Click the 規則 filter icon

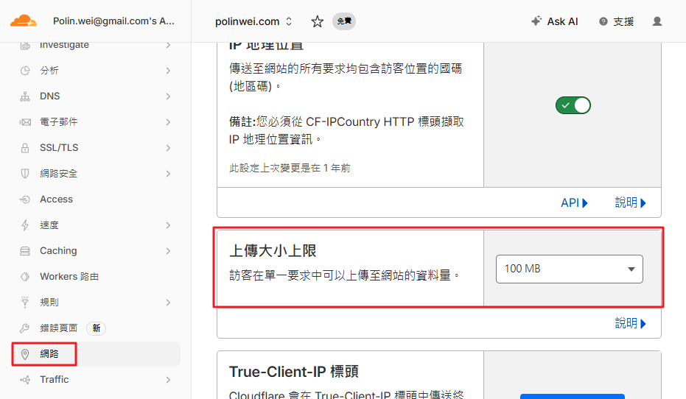[25, 303]
